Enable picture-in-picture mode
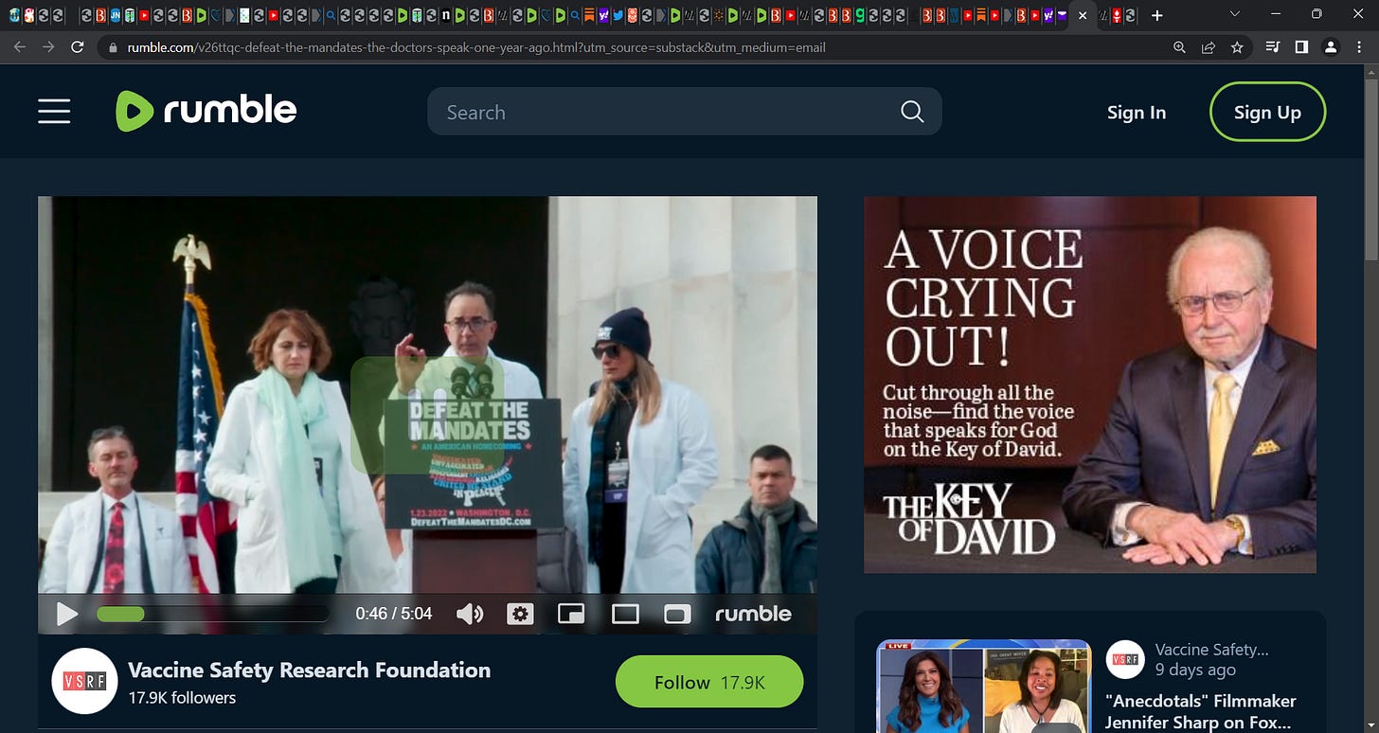 [x=571, y=614]
